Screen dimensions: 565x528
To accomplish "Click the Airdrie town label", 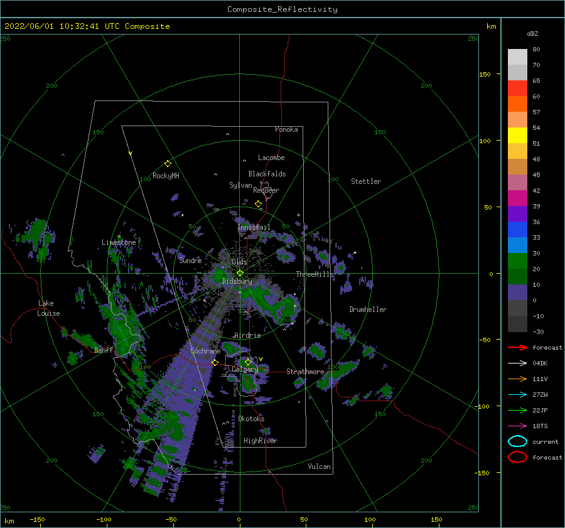I will [x=247, y=335].
